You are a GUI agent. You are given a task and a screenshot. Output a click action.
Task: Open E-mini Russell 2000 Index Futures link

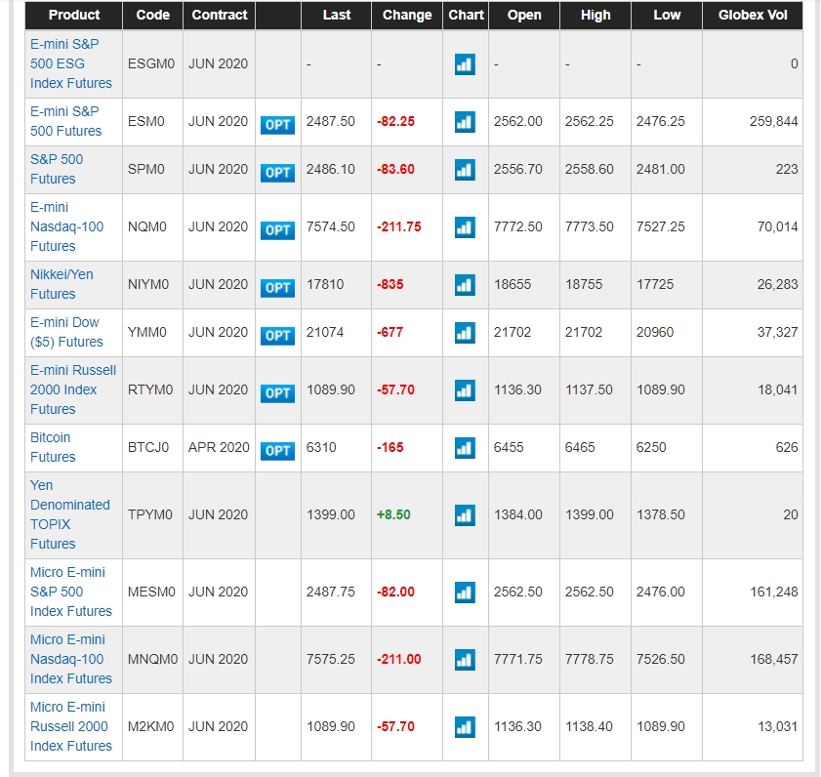73,389
